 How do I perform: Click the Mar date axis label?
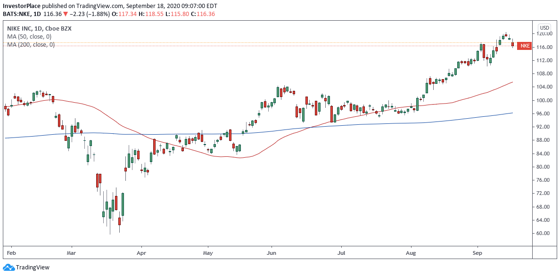click(72, 252)
